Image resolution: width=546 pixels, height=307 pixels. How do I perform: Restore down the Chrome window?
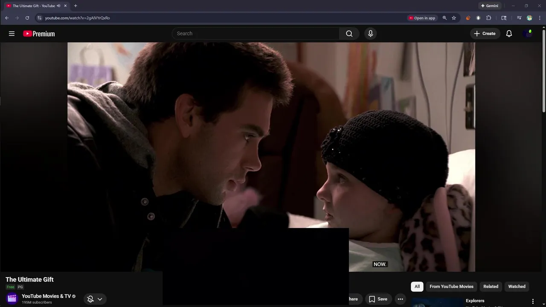[526, 6]
